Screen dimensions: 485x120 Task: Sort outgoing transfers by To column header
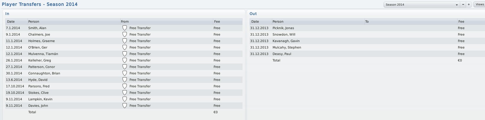411,21
